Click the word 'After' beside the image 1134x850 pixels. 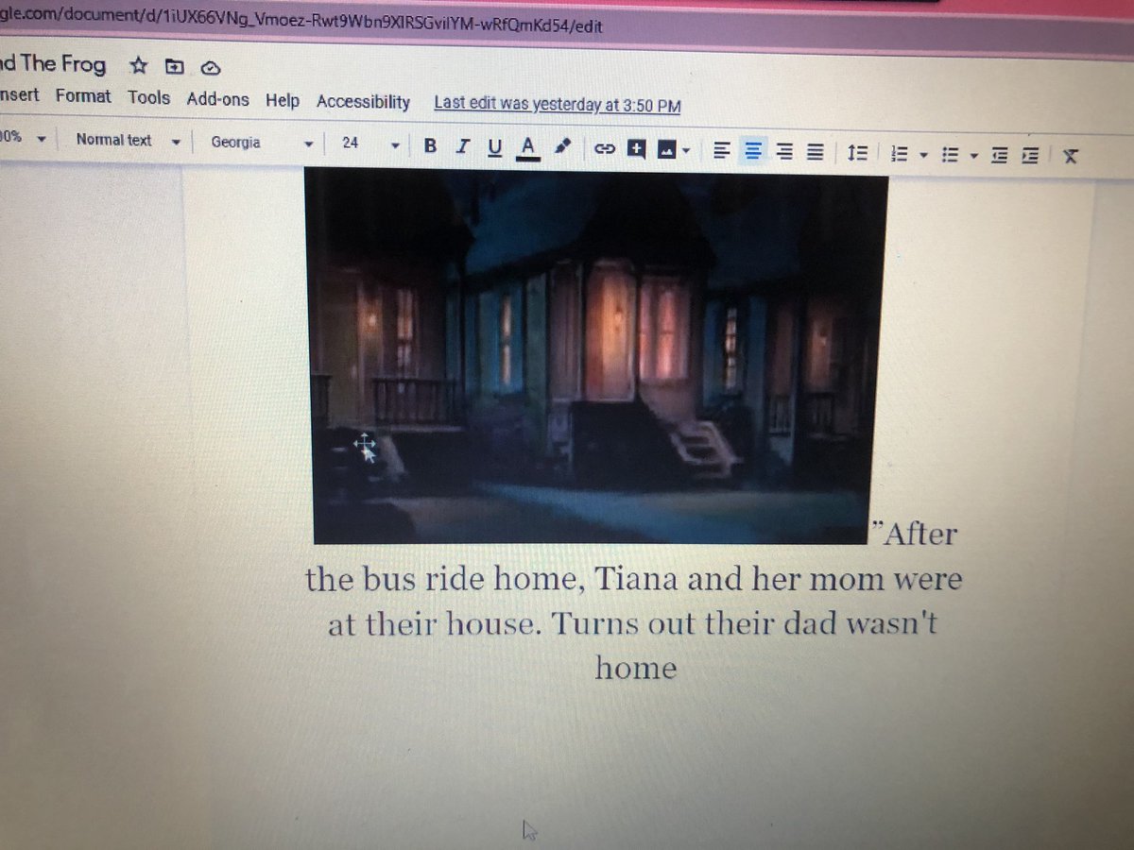coord(921,534)
